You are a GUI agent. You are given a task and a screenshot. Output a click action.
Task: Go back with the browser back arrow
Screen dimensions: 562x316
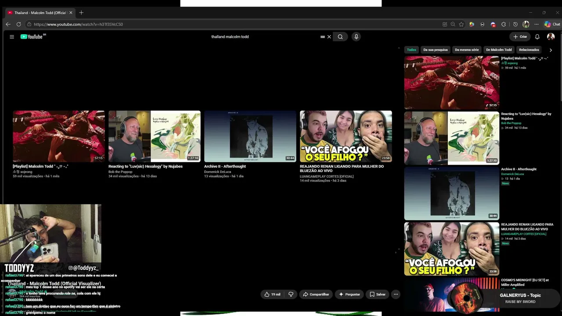[8, 24]
